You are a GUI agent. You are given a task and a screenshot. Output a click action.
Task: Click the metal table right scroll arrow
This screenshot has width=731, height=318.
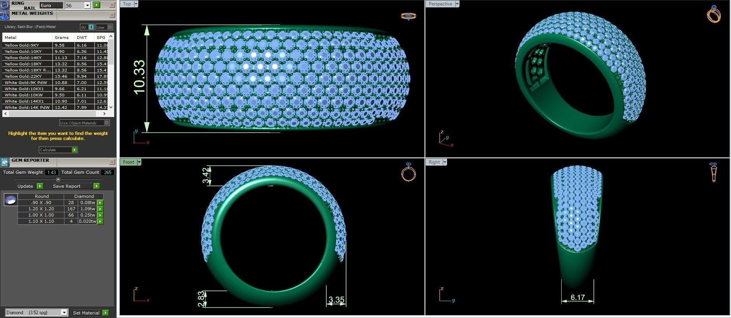coord(104,114)
